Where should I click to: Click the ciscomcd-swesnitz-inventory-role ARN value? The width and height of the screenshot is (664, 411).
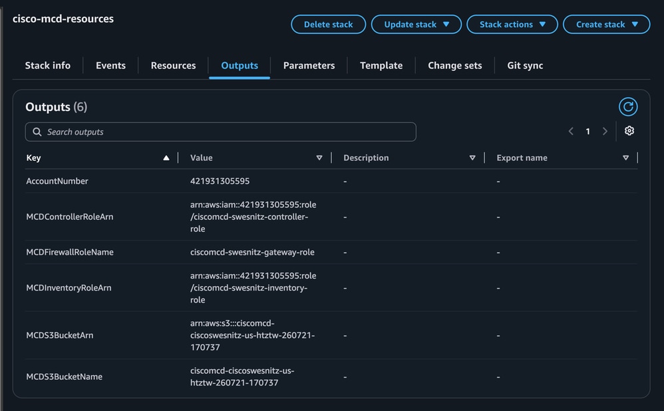click(253, 288)
